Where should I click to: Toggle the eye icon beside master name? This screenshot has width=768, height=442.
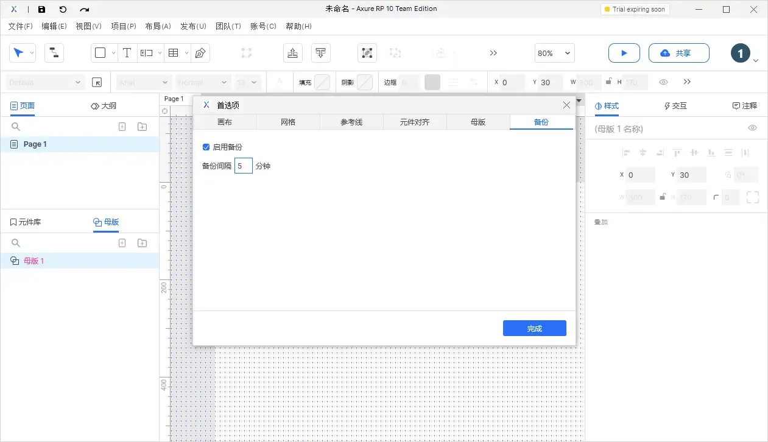click(752, 128)
